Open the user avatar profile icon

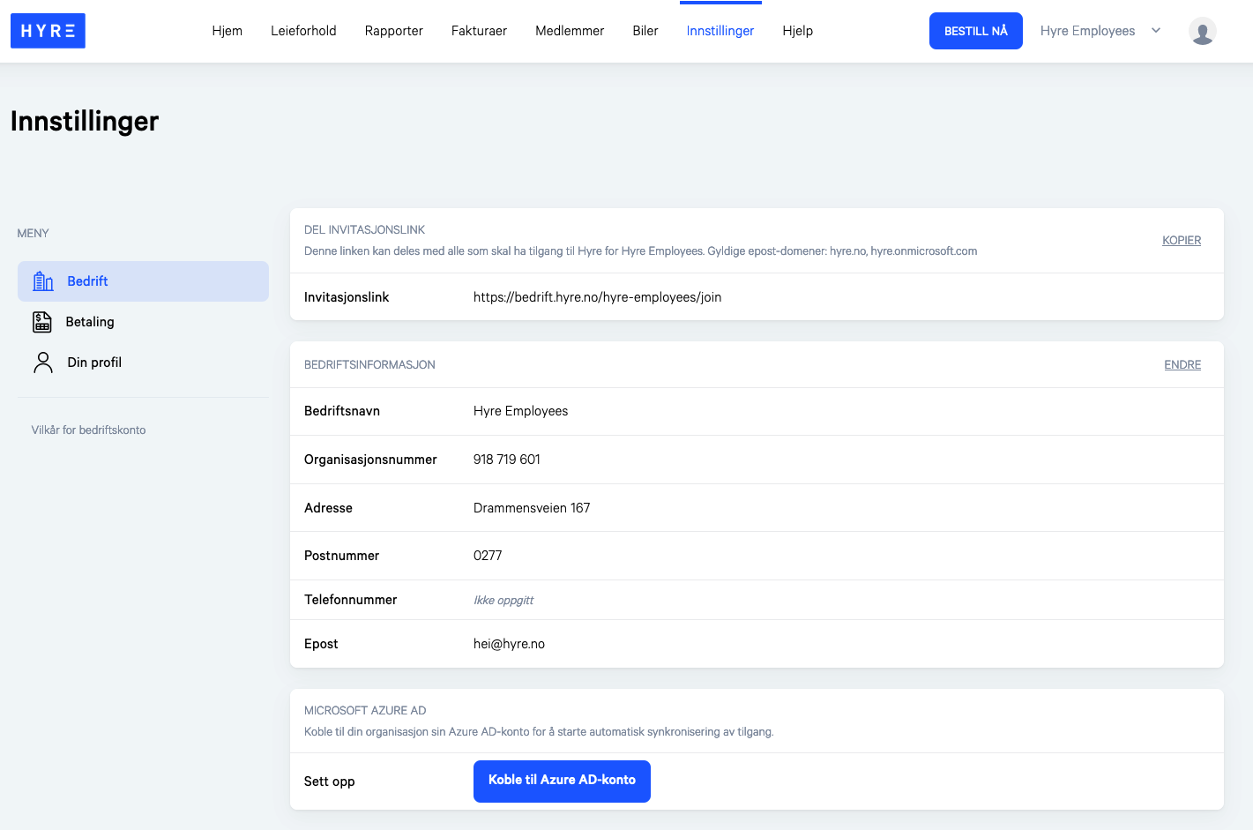pyautogui.click(x=1202, y=31)
